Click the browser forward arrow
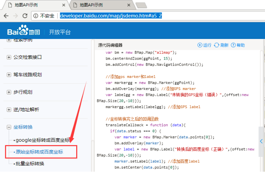 [16, 16]
